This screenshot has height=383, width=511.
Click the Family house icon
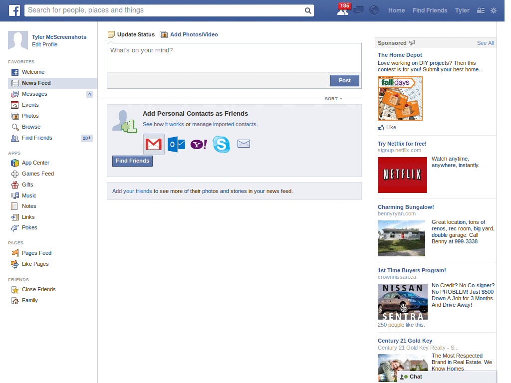15,301
